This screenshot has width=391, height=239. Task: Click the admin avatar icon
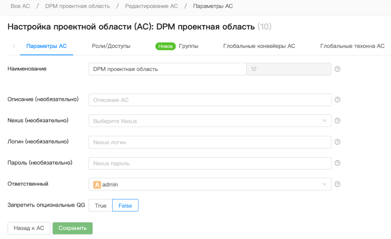97,185
